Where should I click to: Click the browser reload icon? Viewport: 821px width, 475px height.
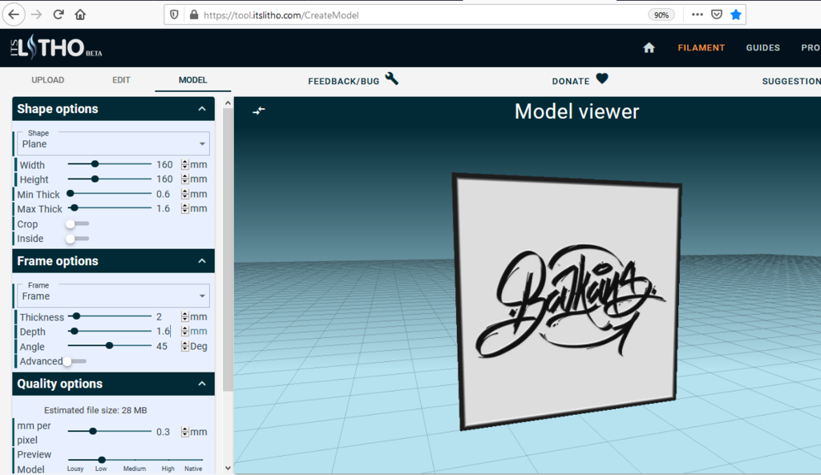click(58, 14)
